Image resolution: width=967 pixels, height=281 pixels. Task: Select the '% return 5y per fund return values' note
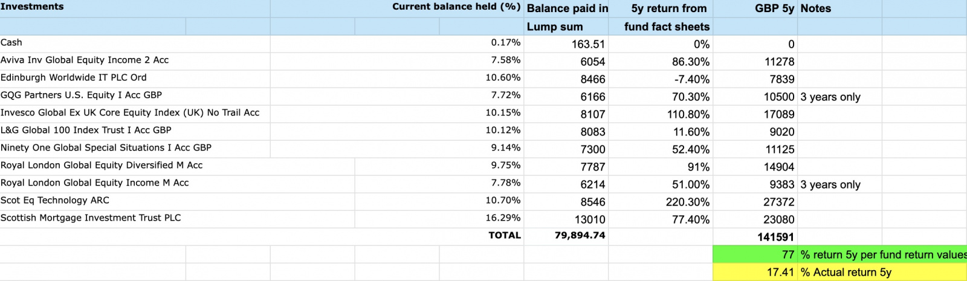pos(884,254)
